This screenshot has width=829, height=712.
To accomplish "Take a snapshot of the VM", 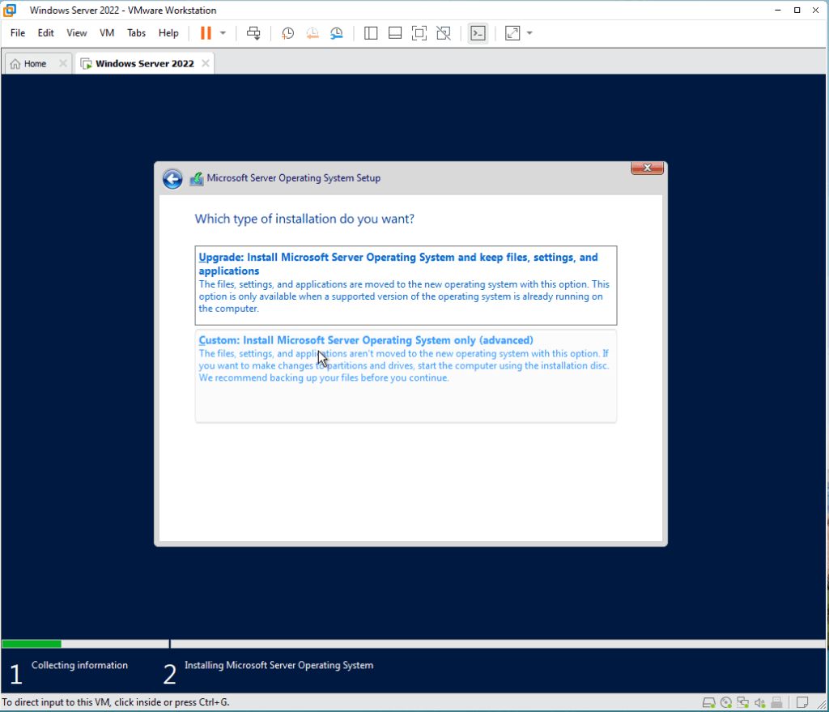I will pyautogui.click(x=287, y=33).
